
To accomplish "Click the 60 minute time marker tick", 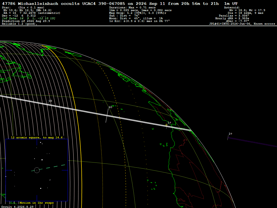I will 107,115.
